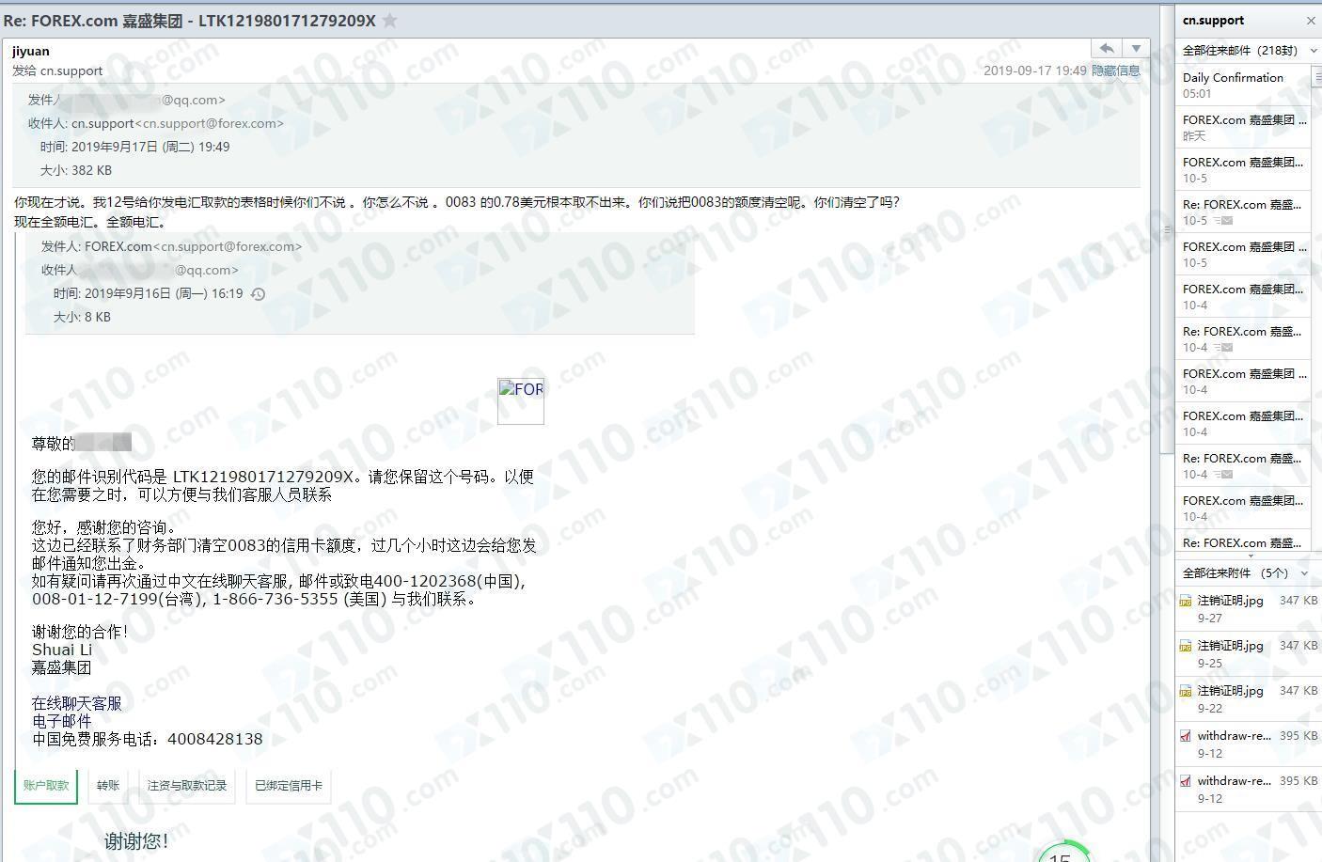The height and width of the screenshot is (862, 1322).
Task: Click the signature name Shuai Li
Action: (x=62, y=650)
